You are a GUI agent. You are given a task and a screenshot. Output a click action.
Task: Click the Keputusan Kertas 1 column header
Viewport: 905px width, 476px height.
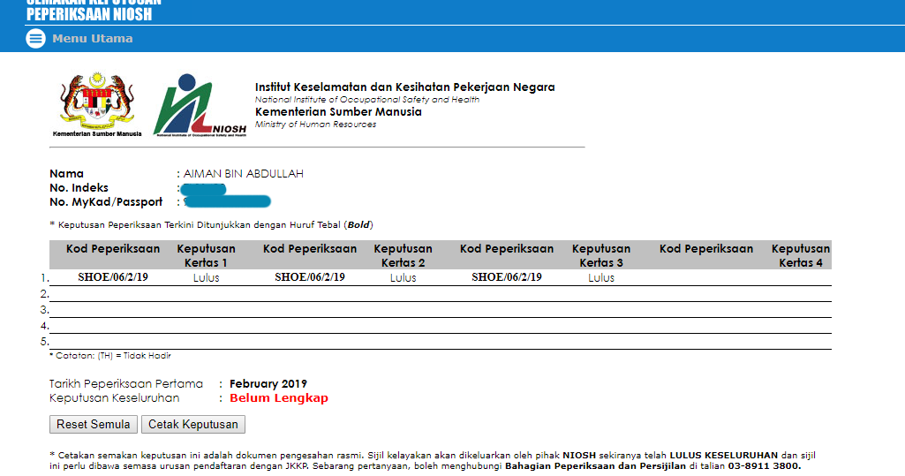pyautogui.click(x=206, y=255)
